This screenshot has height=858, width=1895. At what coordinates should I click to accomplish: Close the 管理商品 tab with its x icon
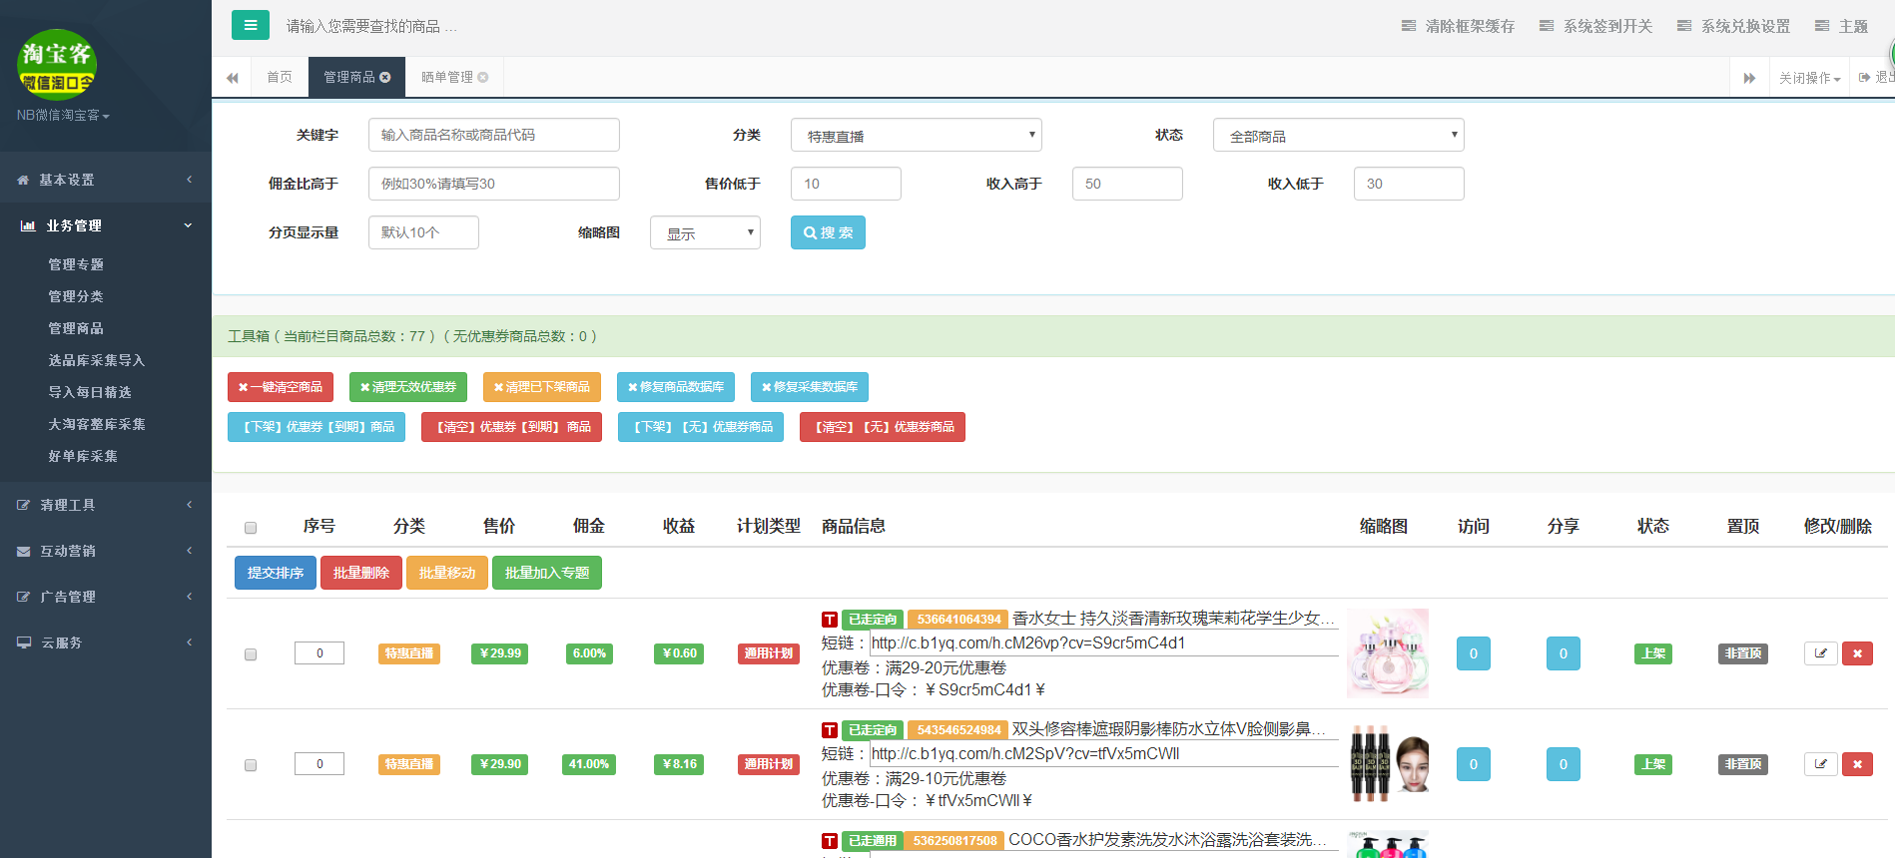[385, 77]
